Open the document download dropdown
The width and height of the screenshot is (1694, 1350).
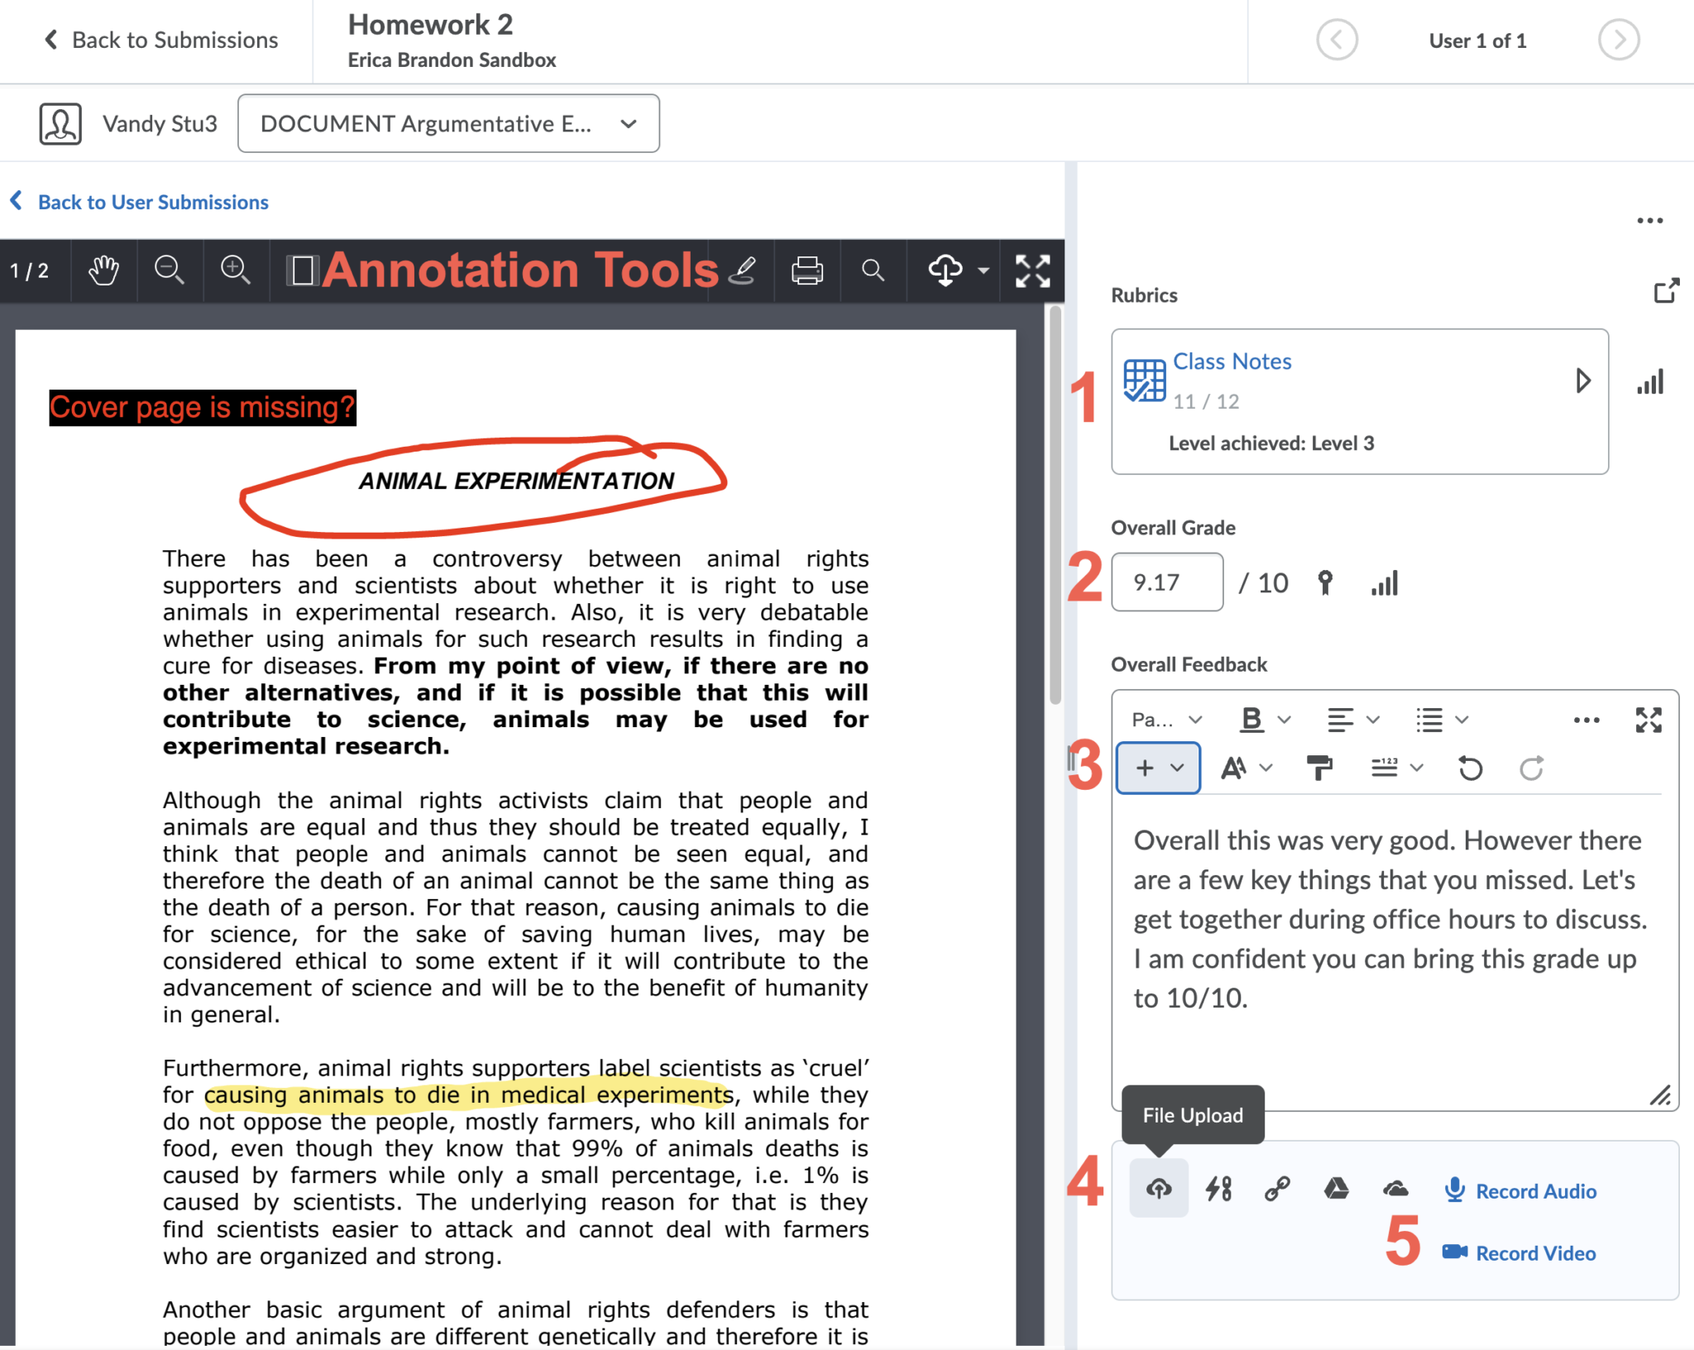983,270
